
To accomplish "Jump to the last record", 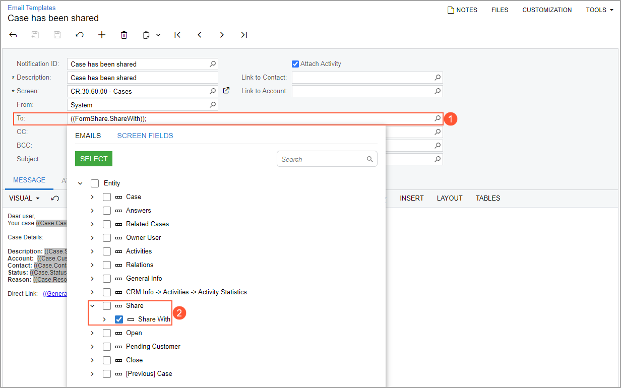I will [244, 35].
